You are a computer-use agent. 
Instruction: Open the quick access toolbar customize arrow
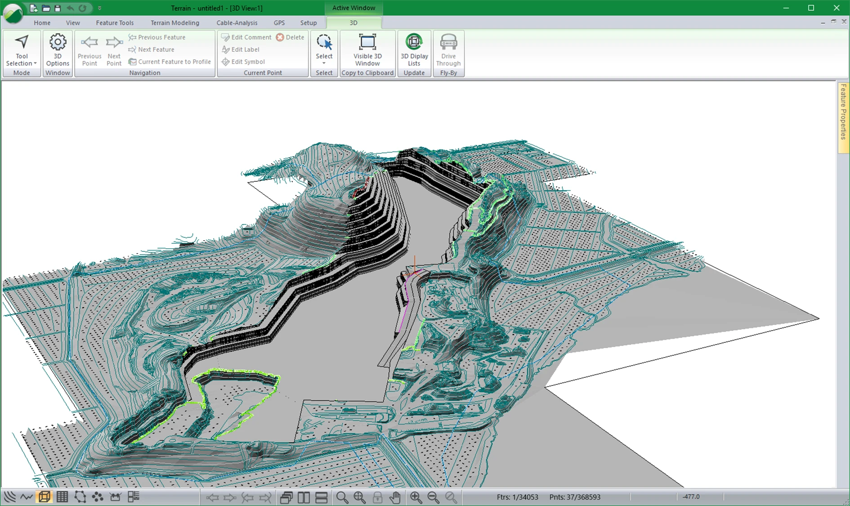[99, 8]
